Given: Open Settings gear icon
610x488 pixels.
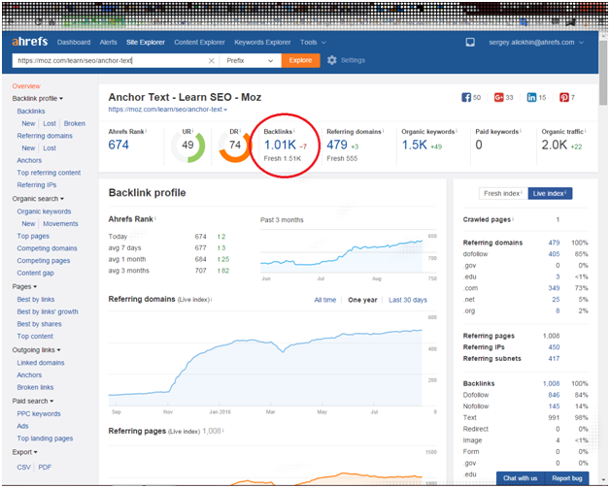Looking at the screenshot, I should (x=331, y=60).
